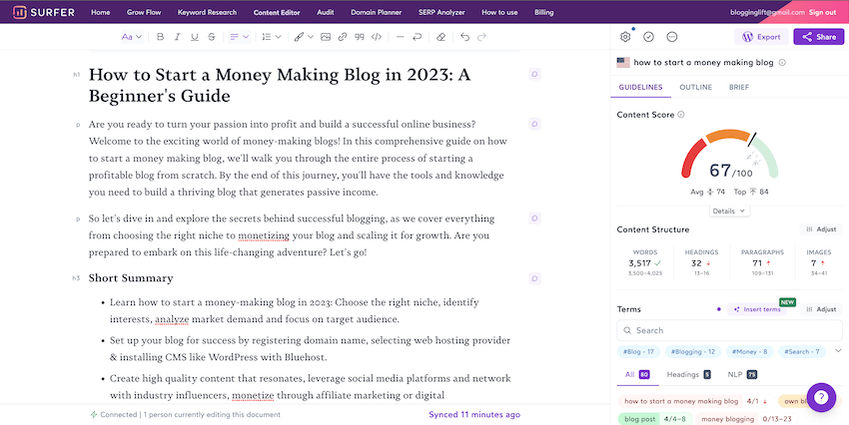Open comment bubble next to the H1 title
Screen dimensions: 849x425
click(x=534, y=74)
